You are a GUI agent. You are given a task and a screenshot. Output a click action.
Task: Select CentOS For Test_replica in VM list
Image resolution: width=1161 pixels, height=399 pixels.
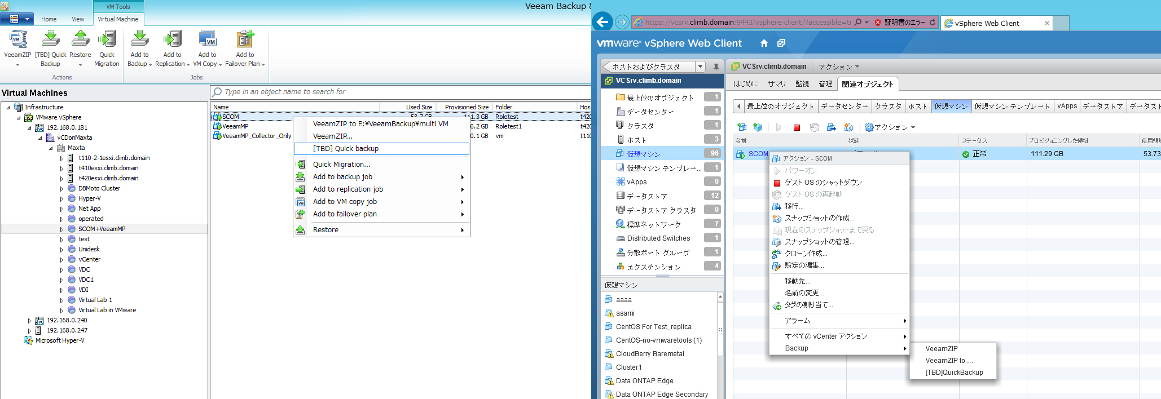click(653, 327)
